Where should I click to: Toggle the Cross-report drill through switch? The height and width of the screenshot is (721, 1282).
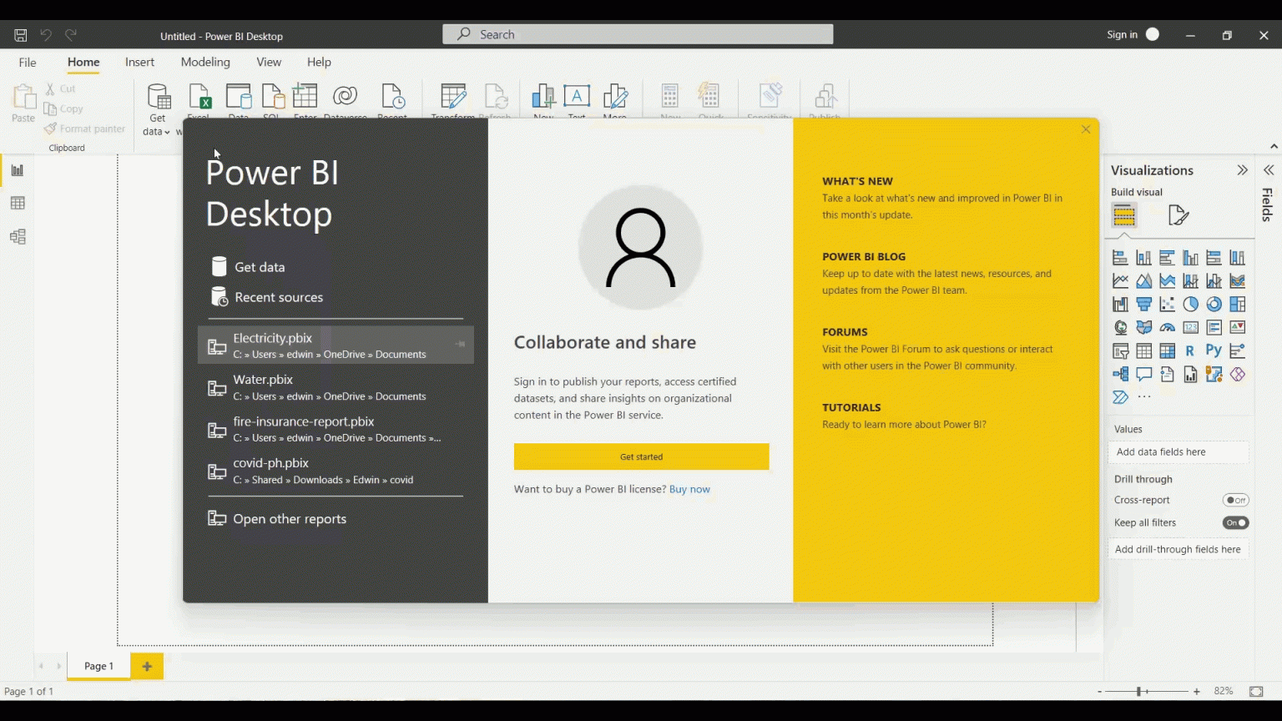[x=1235, y=500]
